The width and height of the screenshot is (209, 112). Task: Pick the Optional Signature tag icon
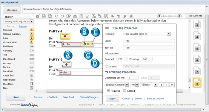click(32, 34)
